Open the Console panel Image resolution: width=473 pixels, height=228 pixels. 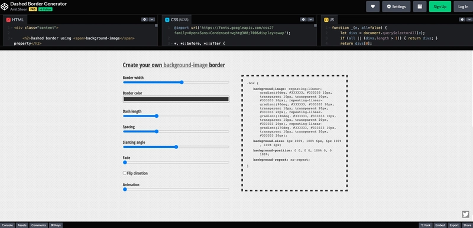[7, 225]
